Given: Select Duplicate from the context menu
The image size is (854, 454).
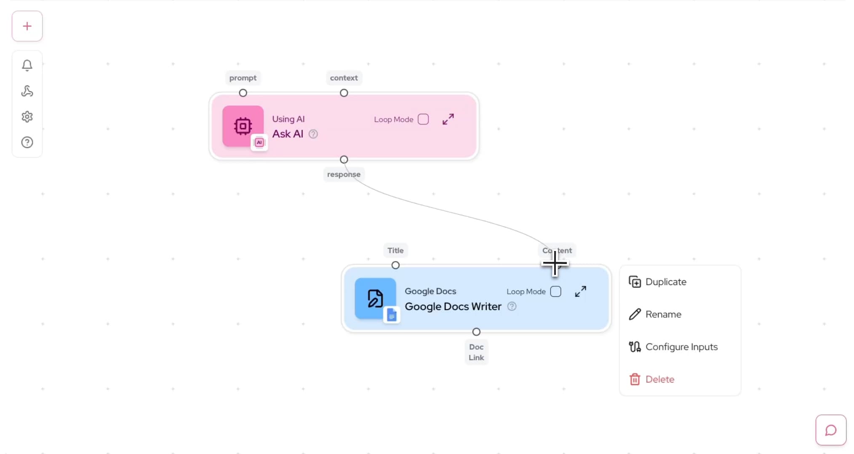Looking at the screenshot, I should (x=665, y=282).
